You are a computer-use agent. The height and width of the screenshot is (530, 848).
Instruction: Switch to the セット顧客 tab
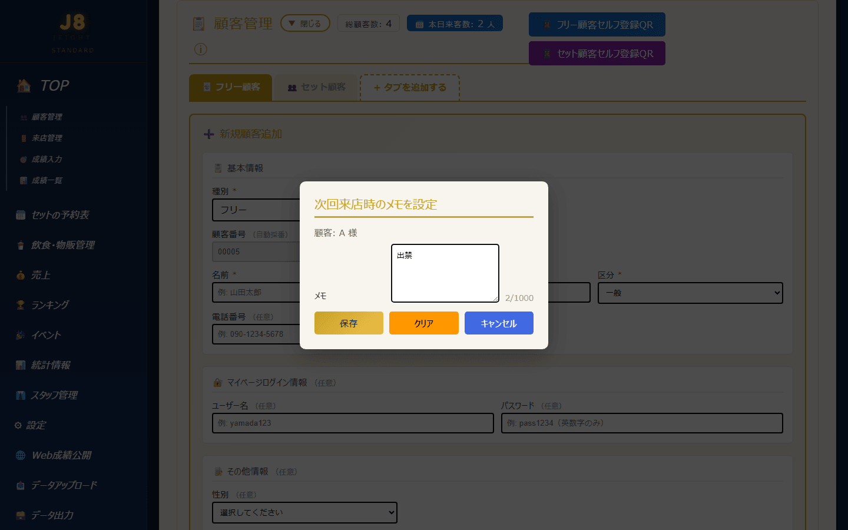tap(317, 87)
